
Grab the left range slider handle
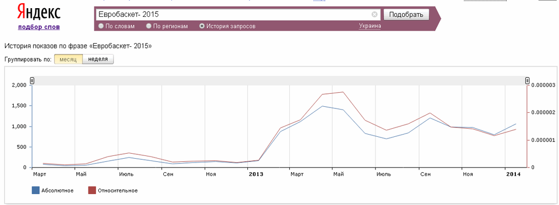tap(32, 81)
